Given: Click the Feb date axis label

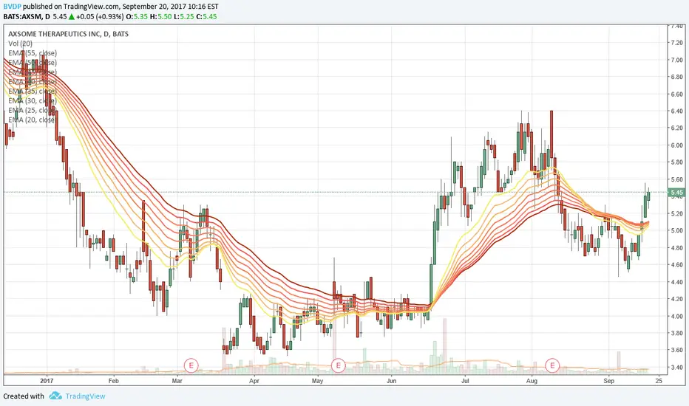Looking at the screenshot, I should pyautogui.click(x=113, y=381).
